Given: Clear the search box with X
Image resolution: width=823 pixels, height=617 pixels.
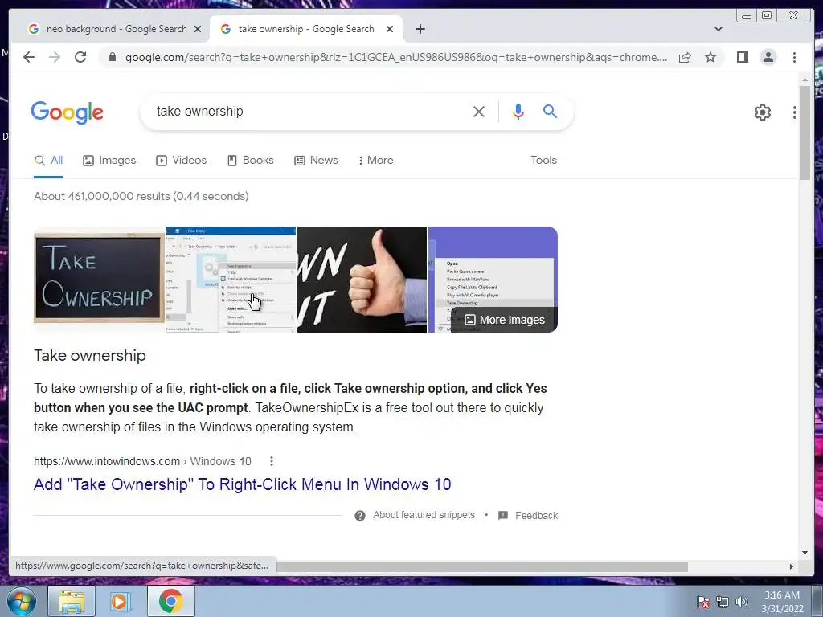Looking at the screenshot, I should (479, 111).
